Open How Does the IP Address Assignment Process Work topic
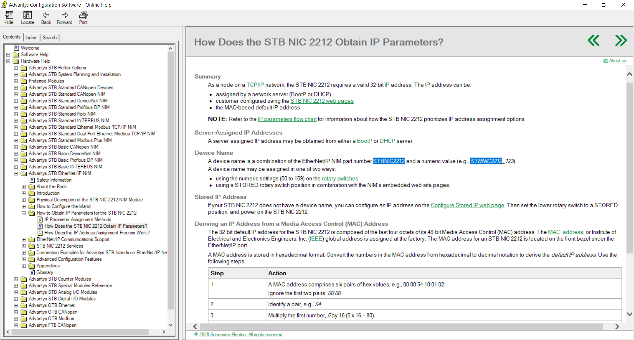The image size is (634, 340). click(97, 233)
